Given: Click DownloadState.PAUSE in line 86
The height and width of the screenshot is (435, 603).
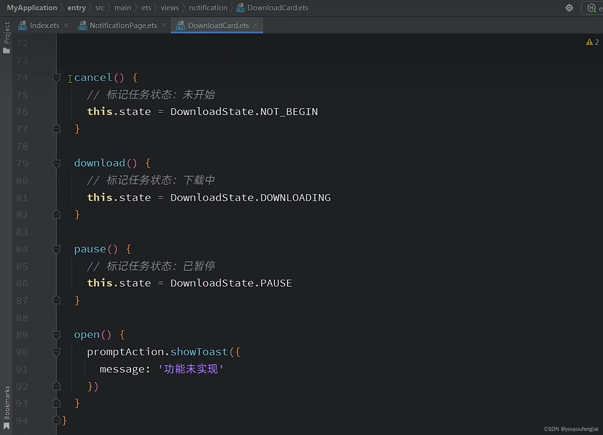Looking at the screenshot, I should [231, 283].
